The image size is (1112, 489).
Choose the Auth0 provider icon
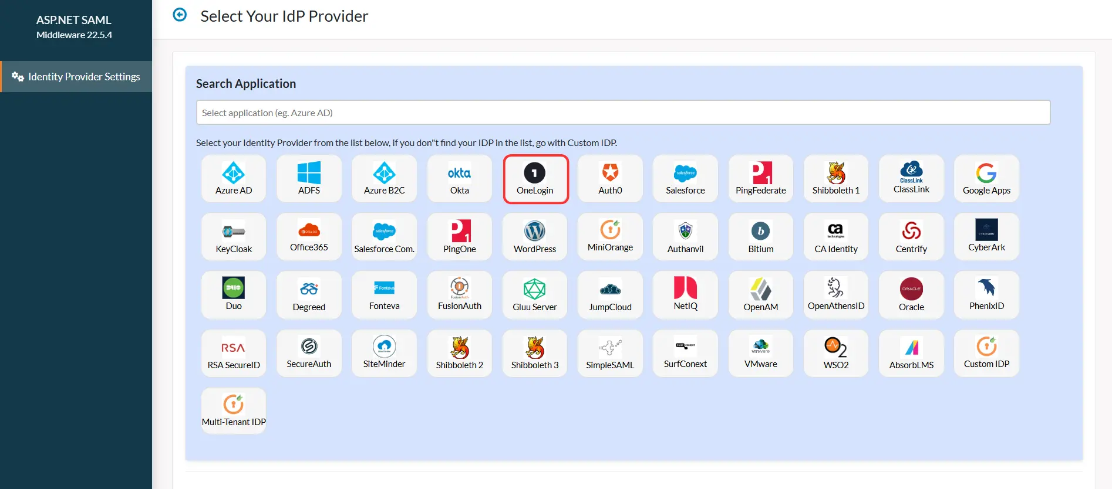610,179
